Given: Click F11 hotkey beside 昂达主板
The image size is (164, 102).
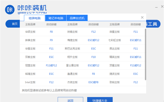Looking at the screenshot, I should [136, 49].
